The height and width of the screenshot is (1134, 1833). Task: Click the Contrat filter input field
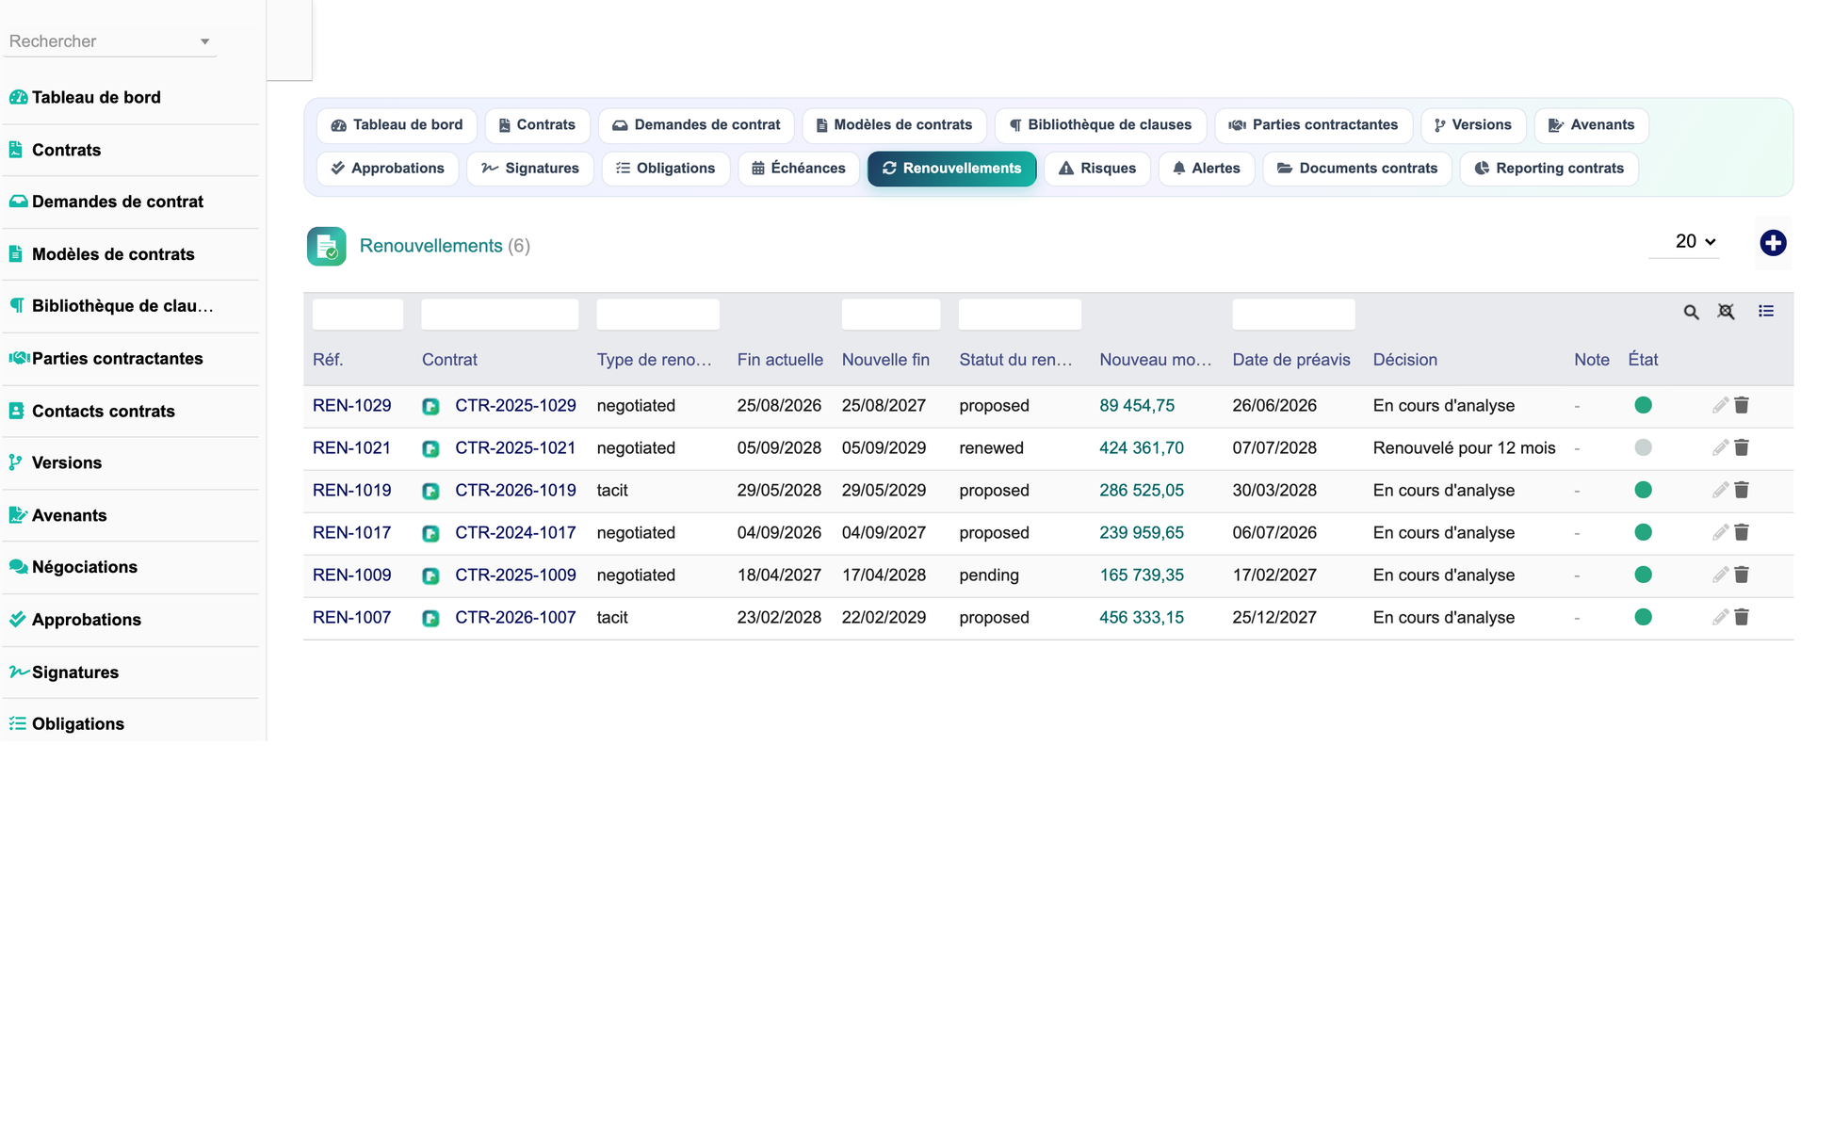click(x=500, y=315)
